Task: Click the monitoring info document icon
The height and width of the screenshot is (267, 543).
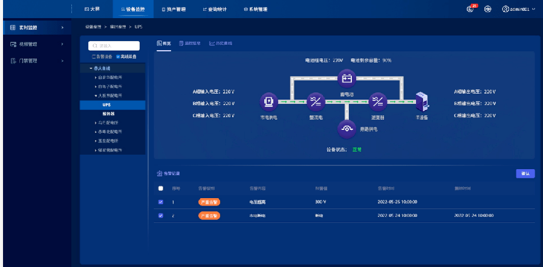Action: pyautogui.click(x=181, y=43)
